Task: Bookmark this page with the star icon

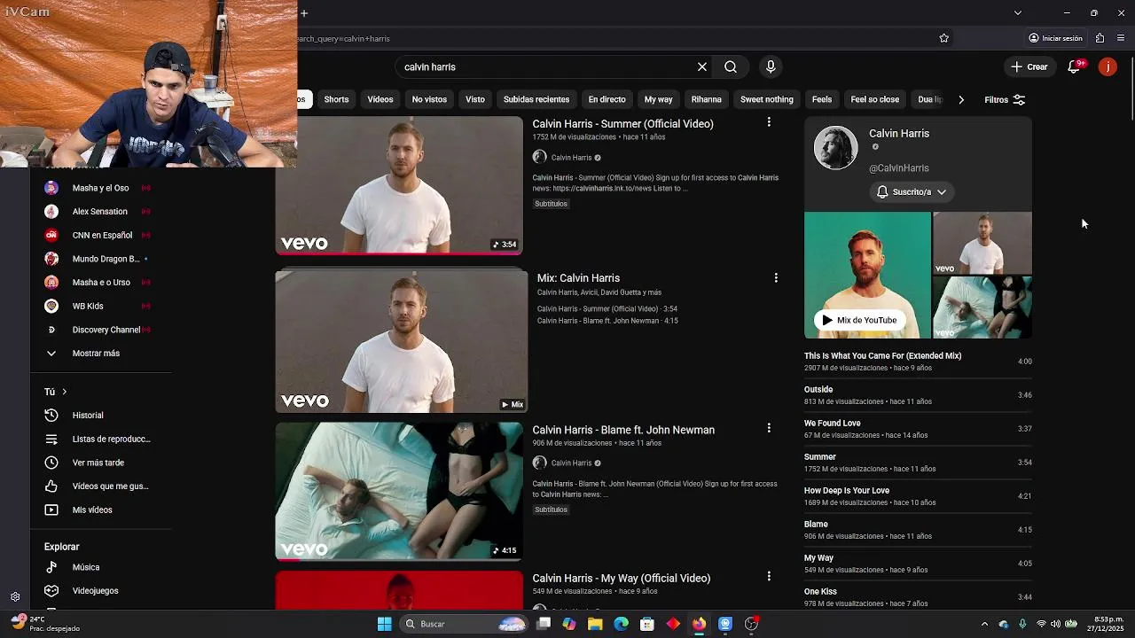Action: point(943,38)
